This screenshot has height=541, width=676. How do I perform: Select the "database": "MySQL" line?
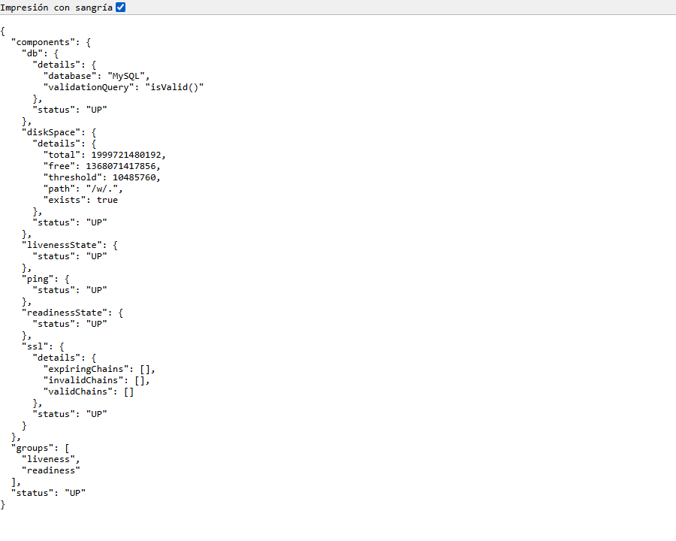tap(97, 76)
